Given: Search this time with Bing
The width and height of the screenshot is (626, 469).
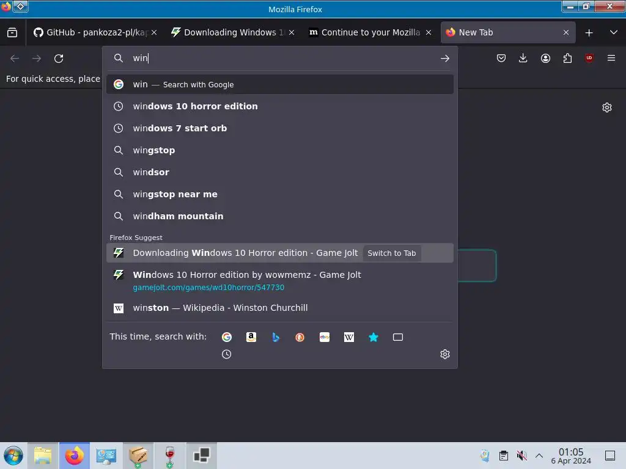Looking at the screenshot, I should pyautogui.click(x=276, y=337).
